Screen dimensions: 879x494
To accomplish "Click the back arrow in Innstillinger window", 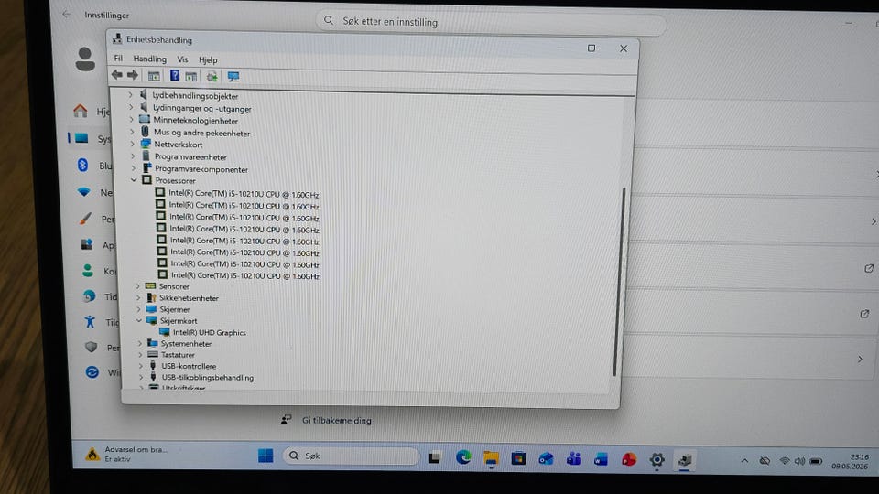I will [67, 14].
